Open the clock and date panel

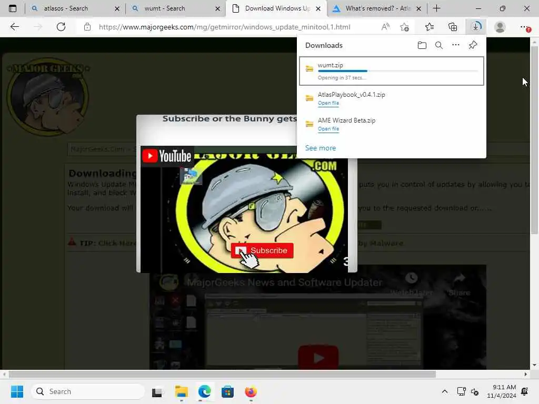pyautogui.click(x=502, y=391)
